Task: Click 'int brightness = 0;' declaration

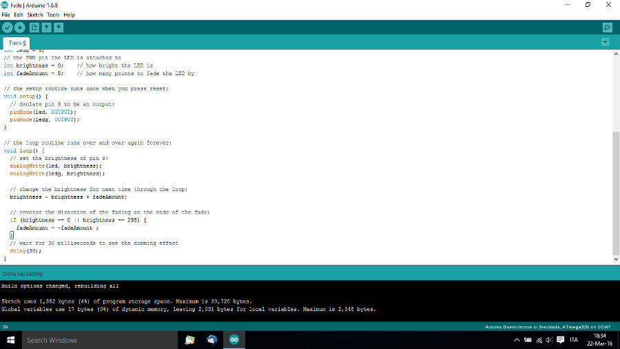Action: point(33,66)
